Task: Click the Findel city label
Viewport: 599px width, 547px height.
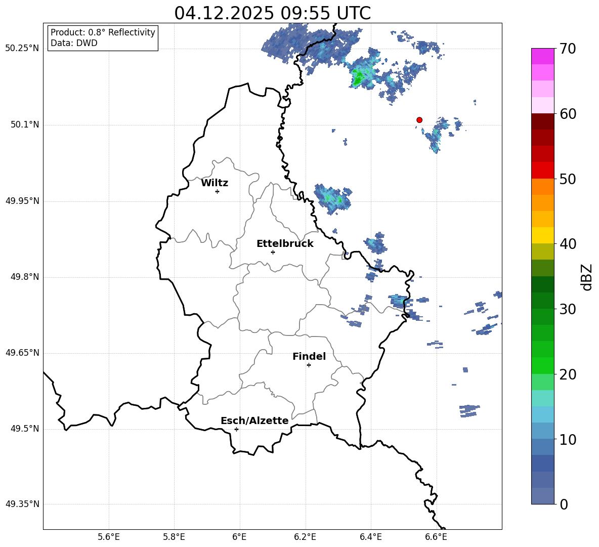Action: (x=309, y=356)
